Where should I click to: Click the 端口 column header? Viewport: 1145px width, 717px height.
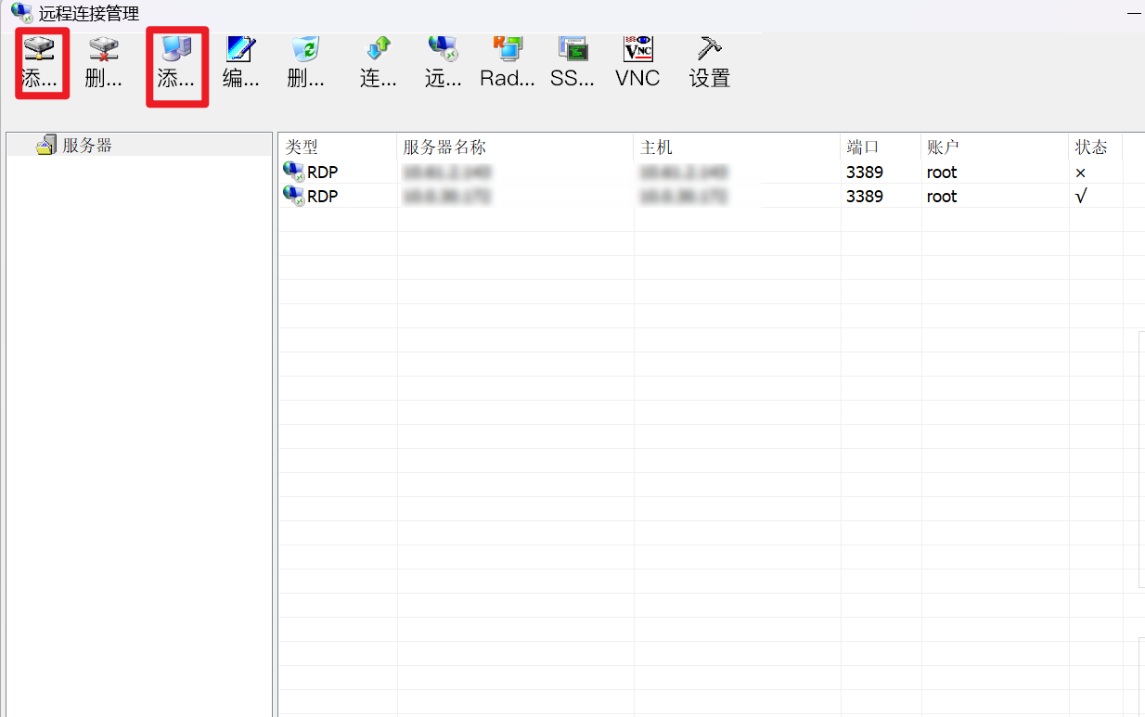[x=863, y=147]
